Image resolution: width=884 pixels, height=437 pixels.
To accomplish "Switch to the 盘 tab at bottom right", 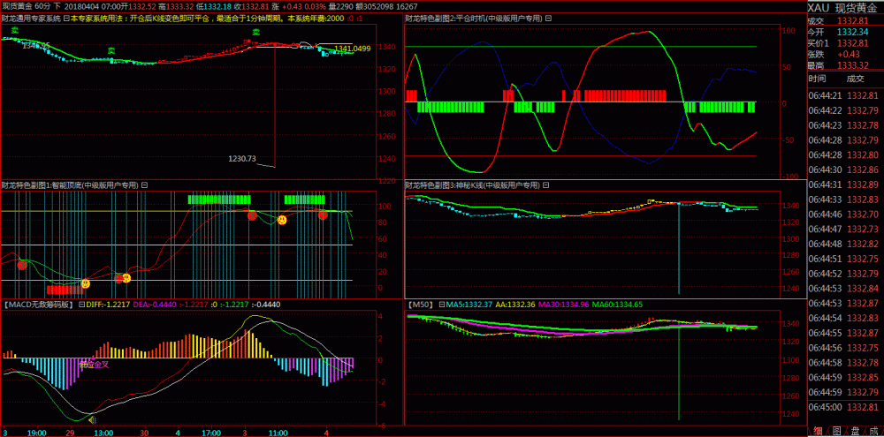I will pyautogui.click(x=855, y=432).
